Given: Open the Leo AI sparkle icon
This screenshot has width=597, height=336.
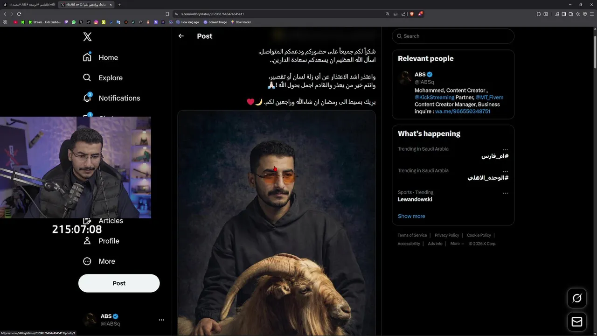Looking at the screenshot, I should [578, 14].
